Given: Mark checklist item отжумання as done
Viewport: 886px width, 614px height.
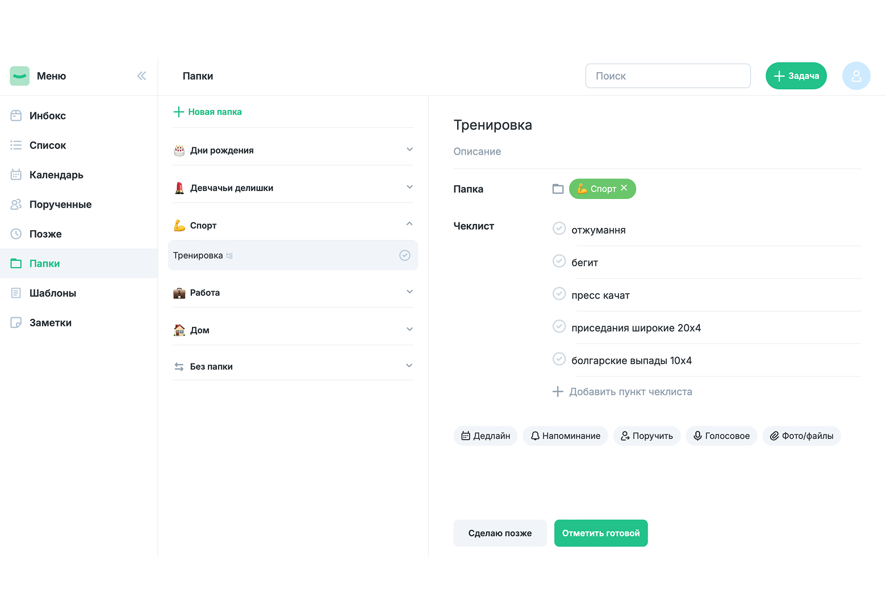Looking at the screenshot, I should coord(559,229).
